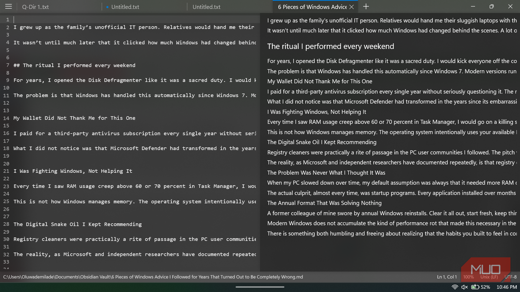
Task: Click line 21 'I Was Fighting Windows' in editor
Action: tap(73, 171)
